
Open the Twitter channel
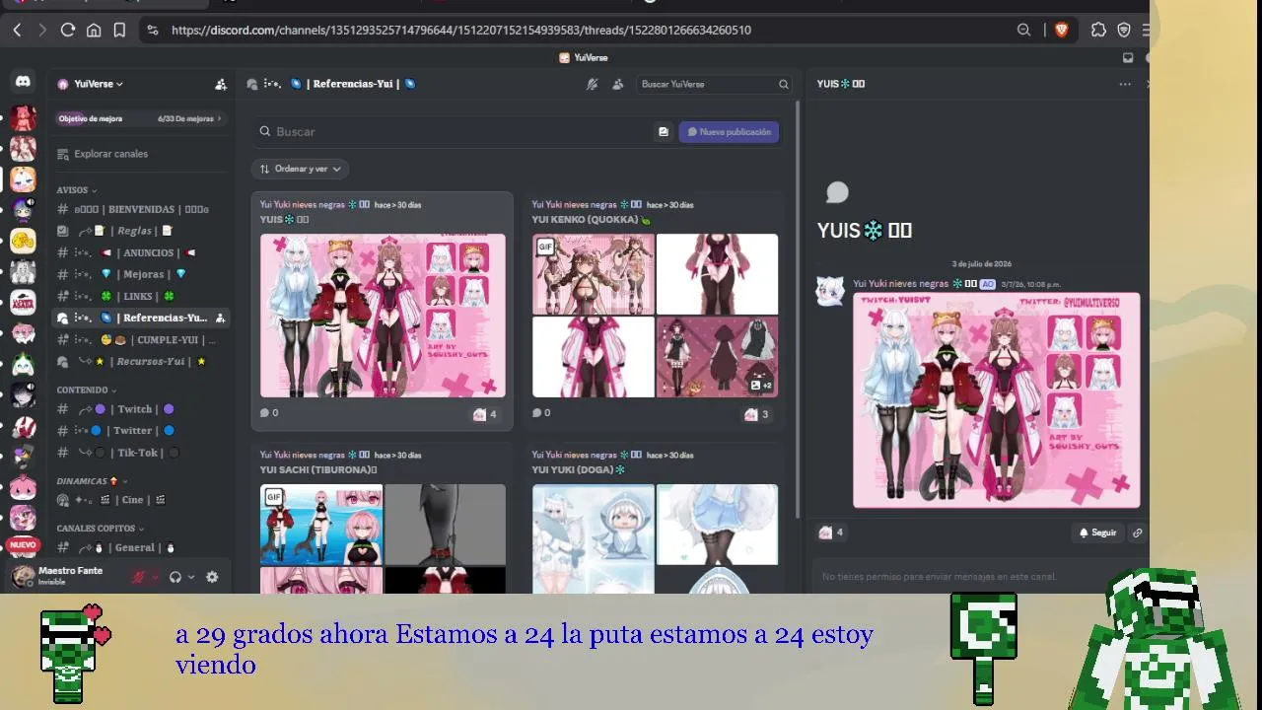141,431
